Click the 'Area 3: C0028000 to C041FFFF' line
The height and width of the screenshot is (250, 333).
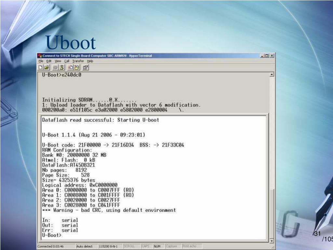[81, 205]
